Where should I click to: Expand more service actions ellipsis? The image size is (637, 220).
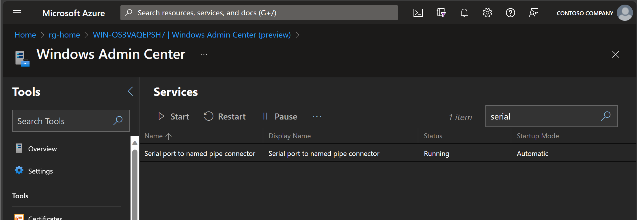pos(317,117)
